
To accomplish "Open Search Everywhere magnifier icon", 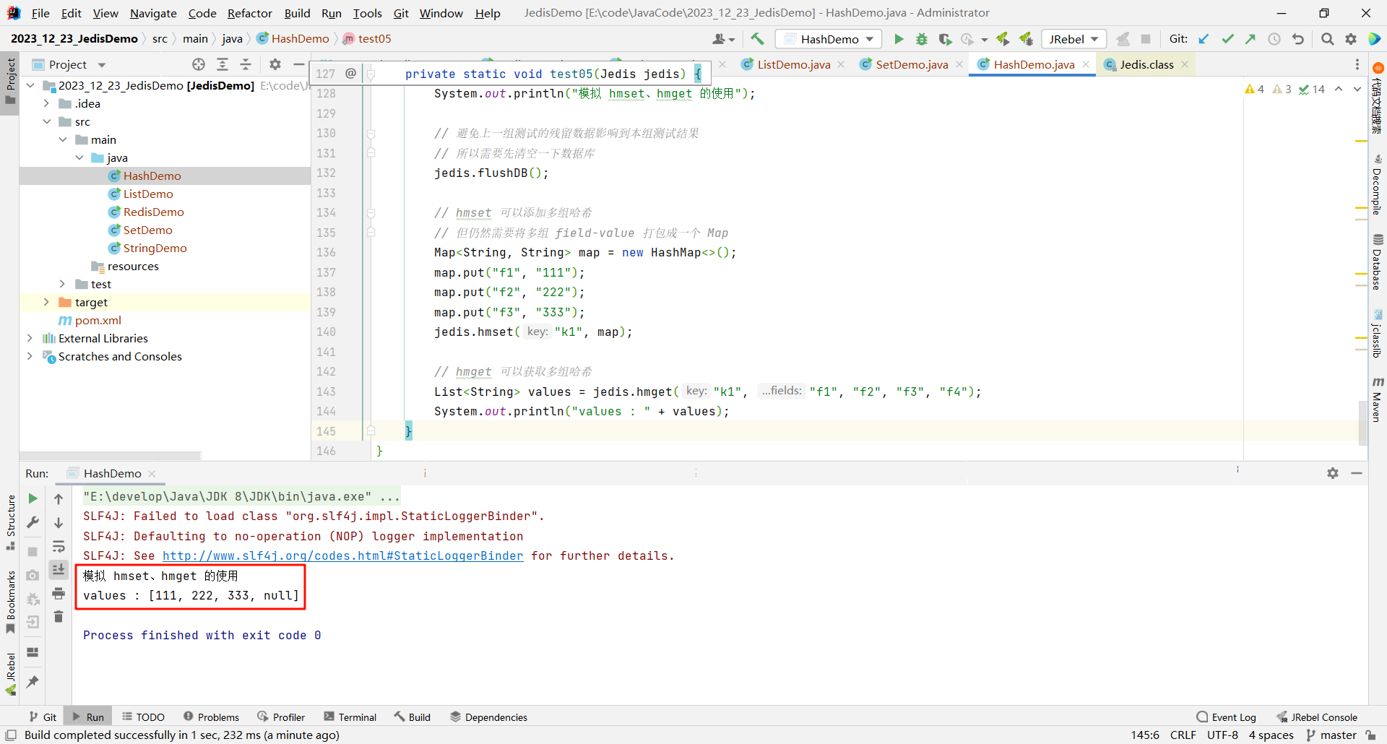I will (1327, 39).
